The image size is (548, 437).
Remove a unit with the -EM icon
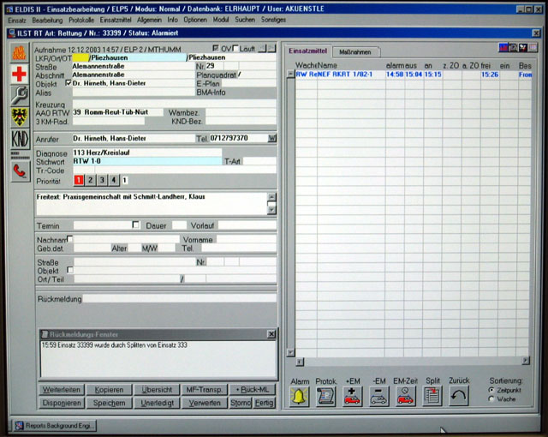point(378,397)
